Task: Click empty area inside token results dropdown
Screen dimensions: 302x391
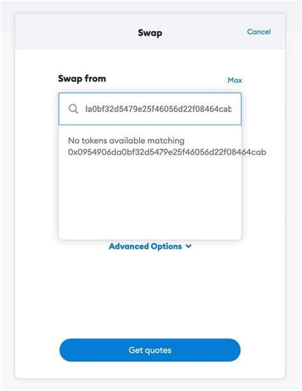Action: (150, 200)
